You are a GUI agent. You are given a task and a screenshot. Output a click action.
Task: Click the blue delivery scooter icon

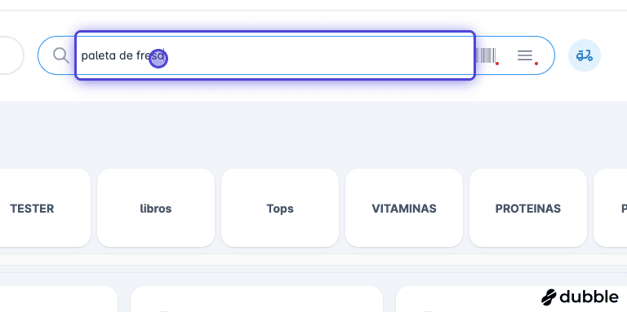(585, 55)
